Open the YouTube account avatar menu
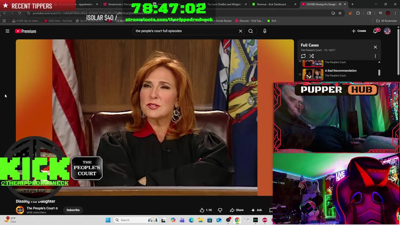Image resolution: width=400 pixels, height=225 pixels. (x=387, y=31)
